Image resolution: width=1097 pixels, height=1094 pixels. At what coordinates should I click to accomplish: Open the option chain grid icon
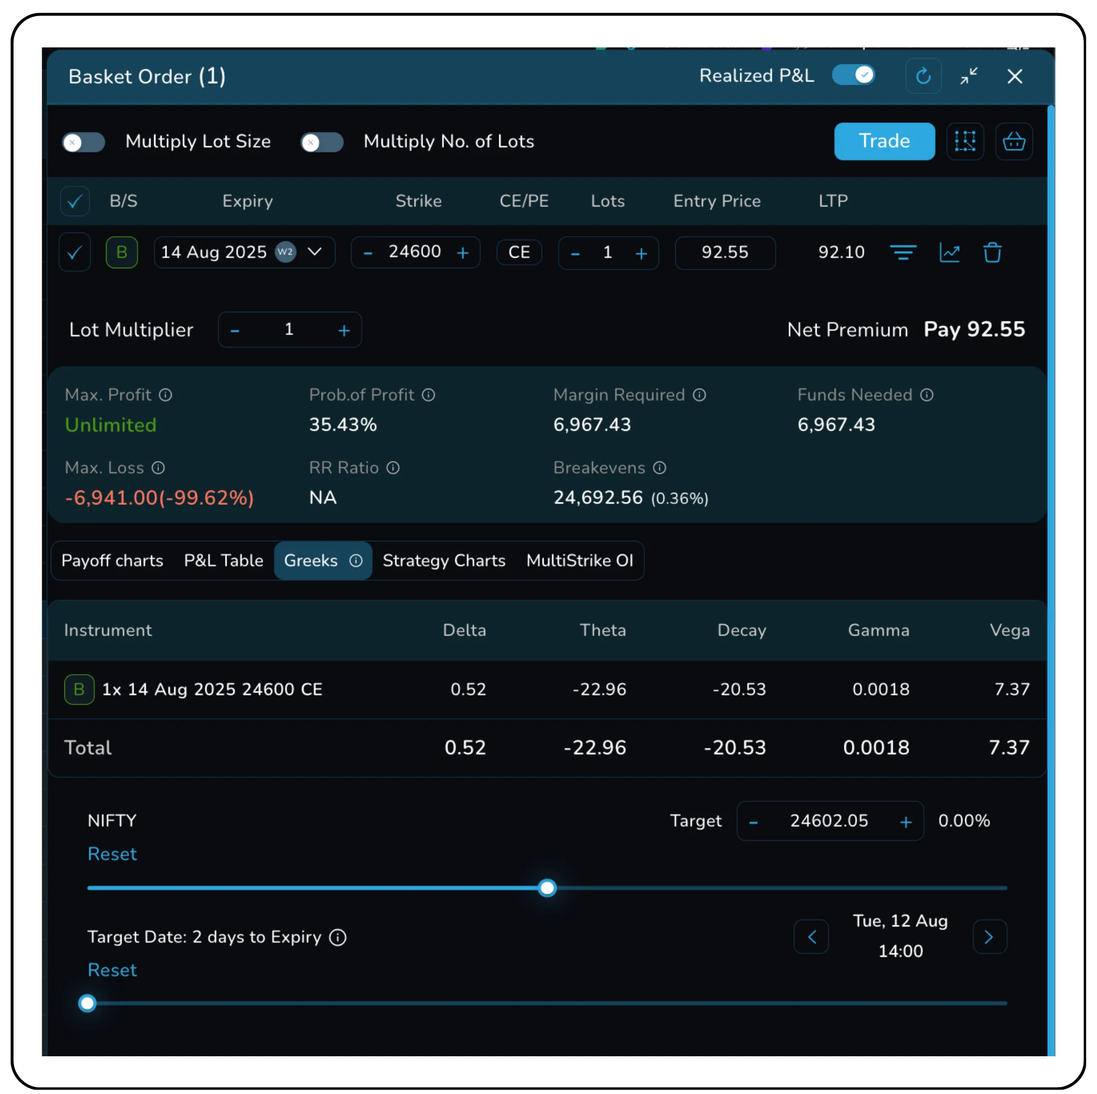(x=965, y=141)
